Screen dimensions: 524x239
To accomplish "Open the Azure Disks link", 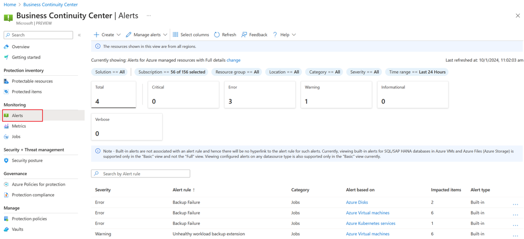I will [x=357, y=202].
